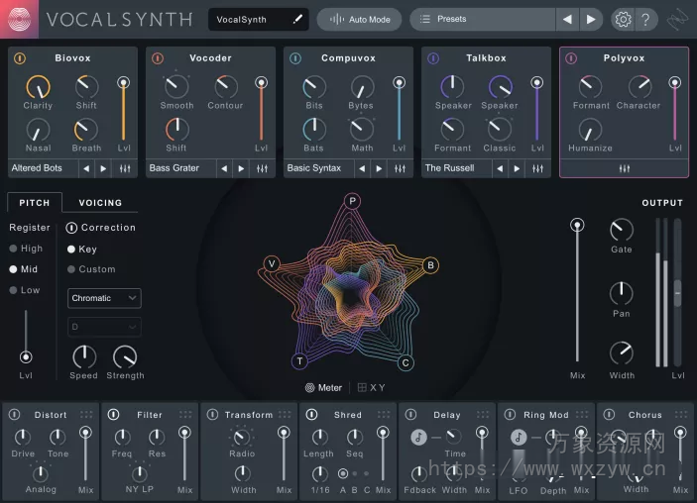Click the V node on the visualizer

coord(272,264)
